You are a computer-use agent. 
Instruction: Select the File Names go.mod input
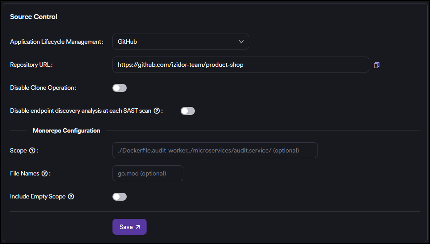[147, 173]
